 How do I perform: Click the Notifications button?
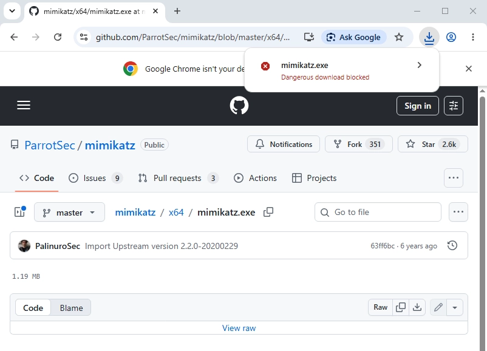tap(283, 144)
